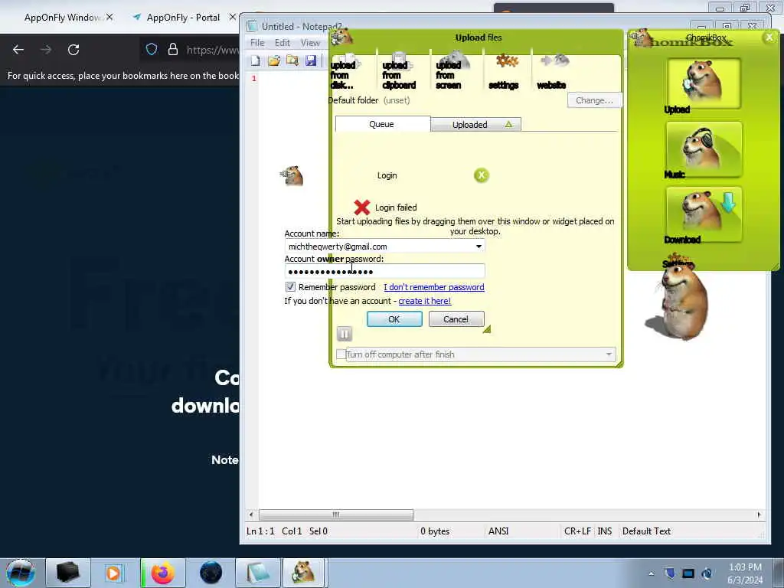This screenshot has height=588, width=784.
Task: Click the pause queue button
Action: pos(344,334)
